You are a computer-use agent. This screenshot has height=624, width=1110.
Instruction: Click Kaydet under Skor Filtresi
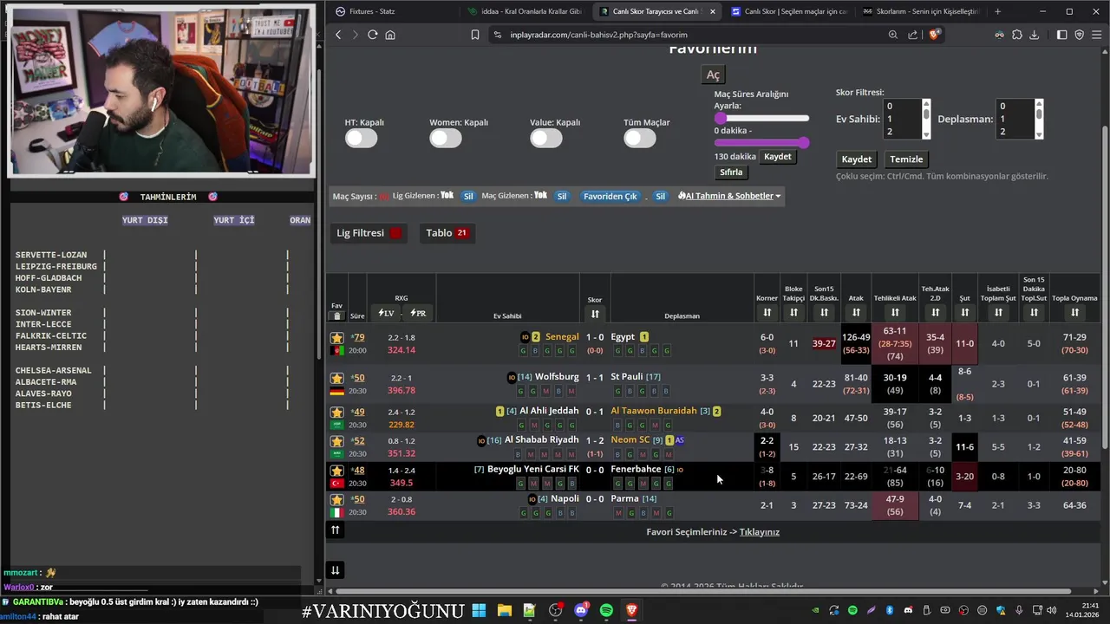[856, 159]
